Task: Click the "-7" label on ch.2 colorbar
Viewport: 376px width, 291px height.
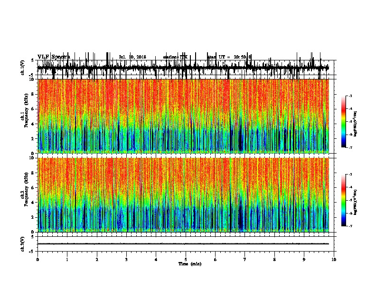Action: point(350,226)
